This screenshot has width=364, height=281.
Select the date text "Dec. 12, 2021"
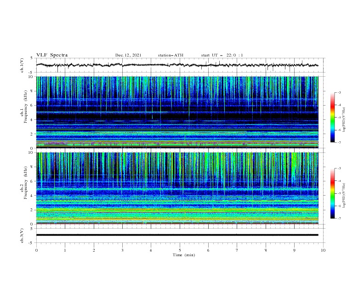[128, 55]
